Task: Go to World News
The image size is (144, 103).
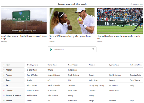Action: click(x=52, y=65)
